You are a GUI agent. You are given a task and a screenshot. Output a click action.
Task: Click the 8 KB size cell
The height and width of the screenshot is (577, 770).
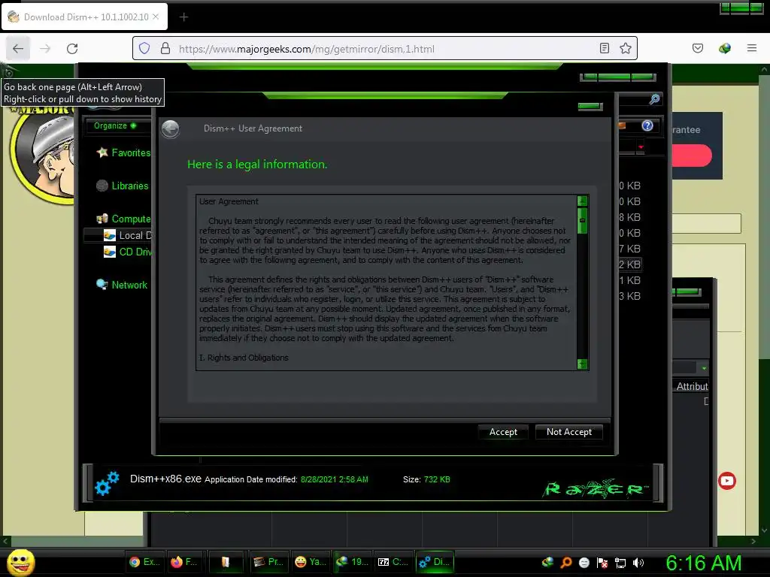(629, 217)
